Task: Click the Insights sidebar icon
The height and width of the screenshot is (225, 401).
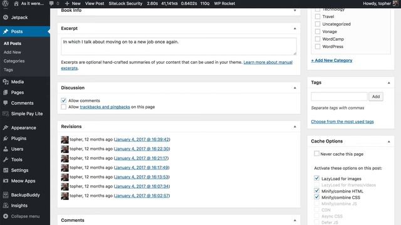Action: pyautogui.click(x=6, y=206)
